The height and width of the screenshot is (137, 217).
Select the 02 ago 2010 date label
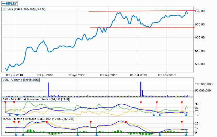(76, 75)
